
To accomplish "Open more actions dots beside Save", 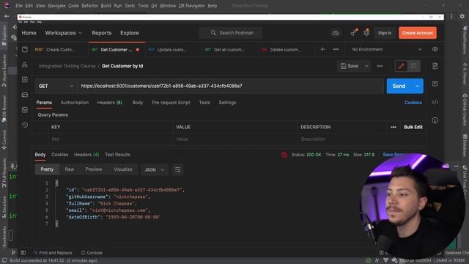I will 380,66.
